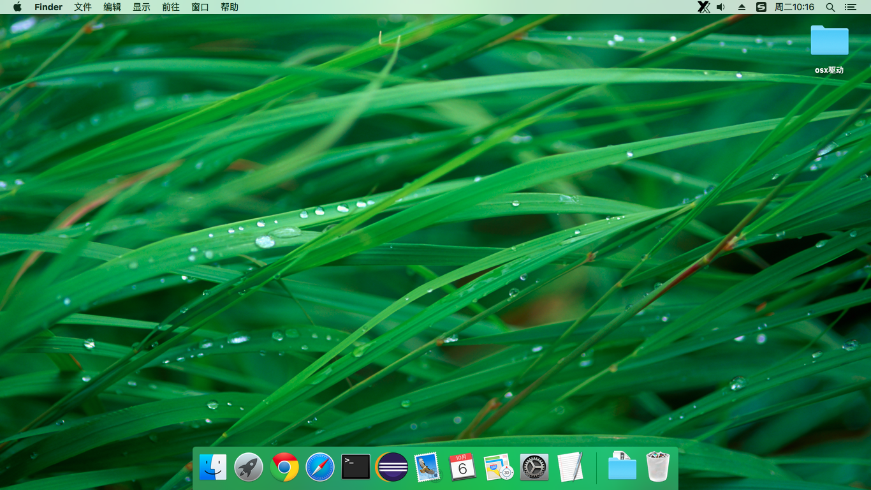Open Mail stamp icon in Dock
The image size is (871, 490).
(427, 467)
